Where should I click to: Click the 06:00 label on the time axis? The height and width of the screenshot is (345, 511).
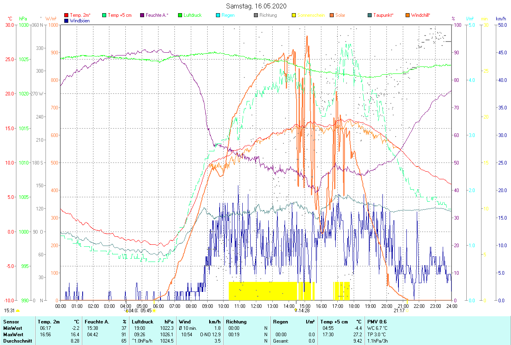coord(158,306)
